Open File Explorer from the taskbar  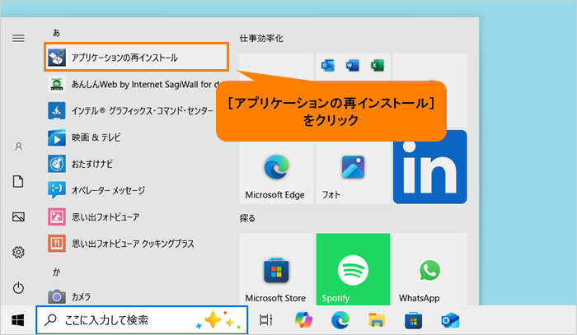coord(377,320)
